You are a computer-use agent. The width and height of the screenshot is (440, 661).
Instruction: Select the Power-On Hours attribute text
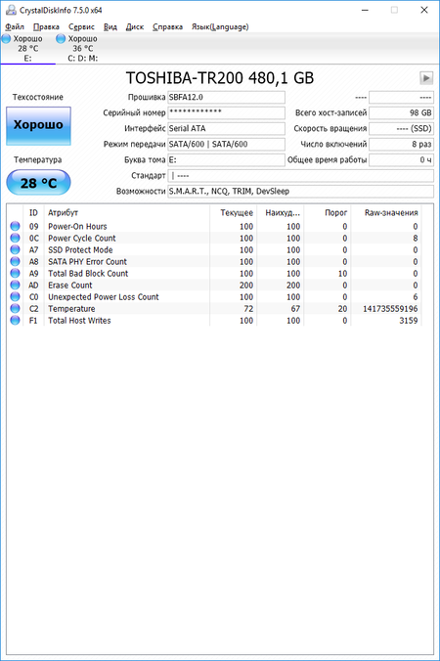click(77, 227)
